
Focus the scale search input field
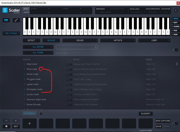pos(77,47)
